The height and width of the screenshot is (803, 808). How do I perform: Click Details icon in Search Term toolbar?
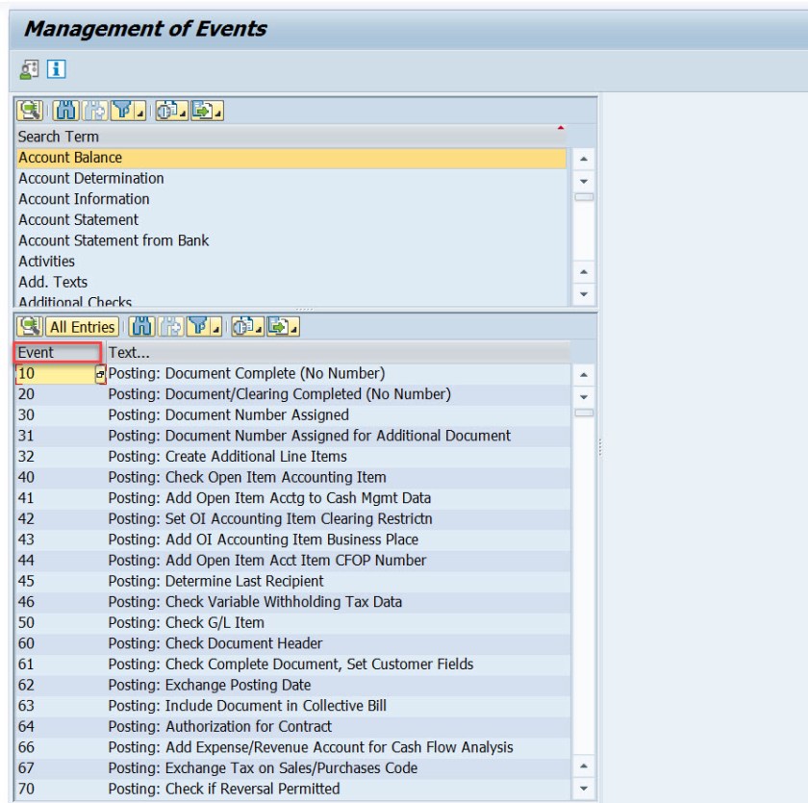pos(30,111)
